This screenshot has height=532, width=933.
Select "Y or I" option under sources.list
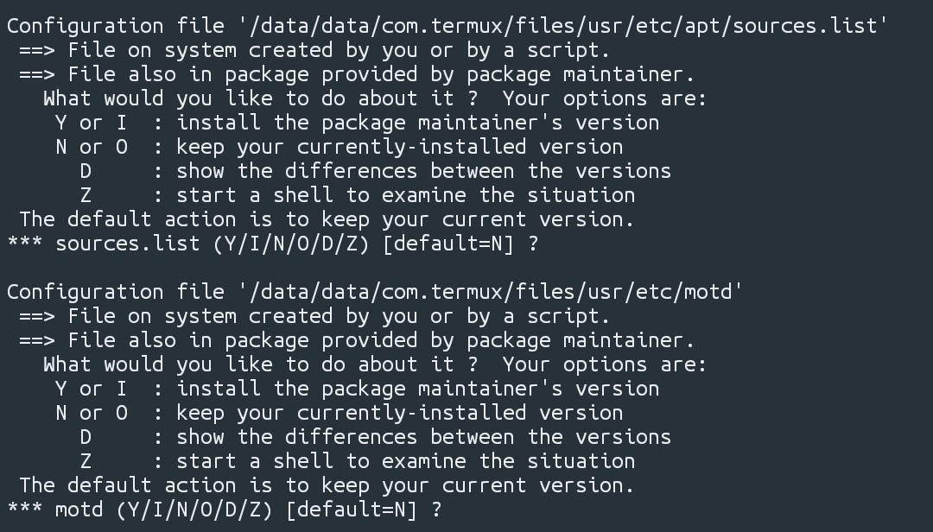[x=91, y=123]
